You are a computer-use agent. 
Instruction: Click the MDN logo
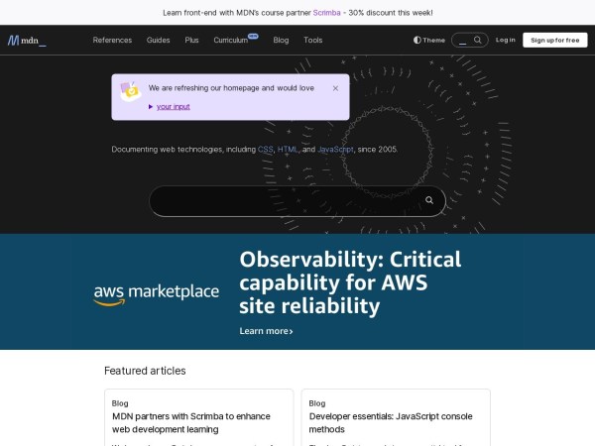[x=27, y=41]
